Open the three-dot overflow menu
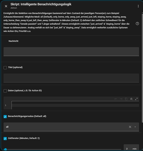143x151 pixels. 138,6
